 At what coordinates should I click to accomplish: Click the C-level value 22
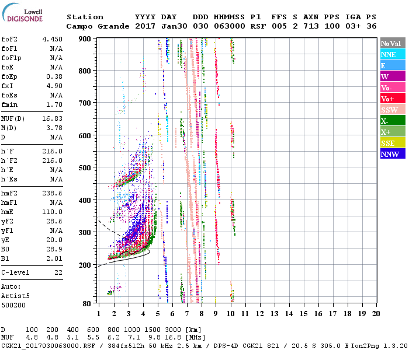point(58,272)
